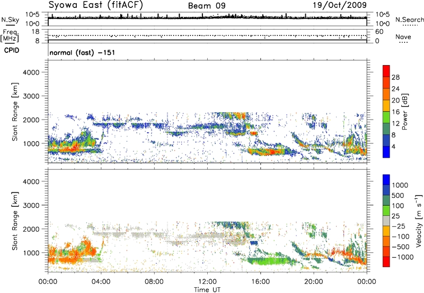This screenshot has width=424, height=293.
Task: Select the 'N.Sky' legend label
Action: (x=10, y=20)
